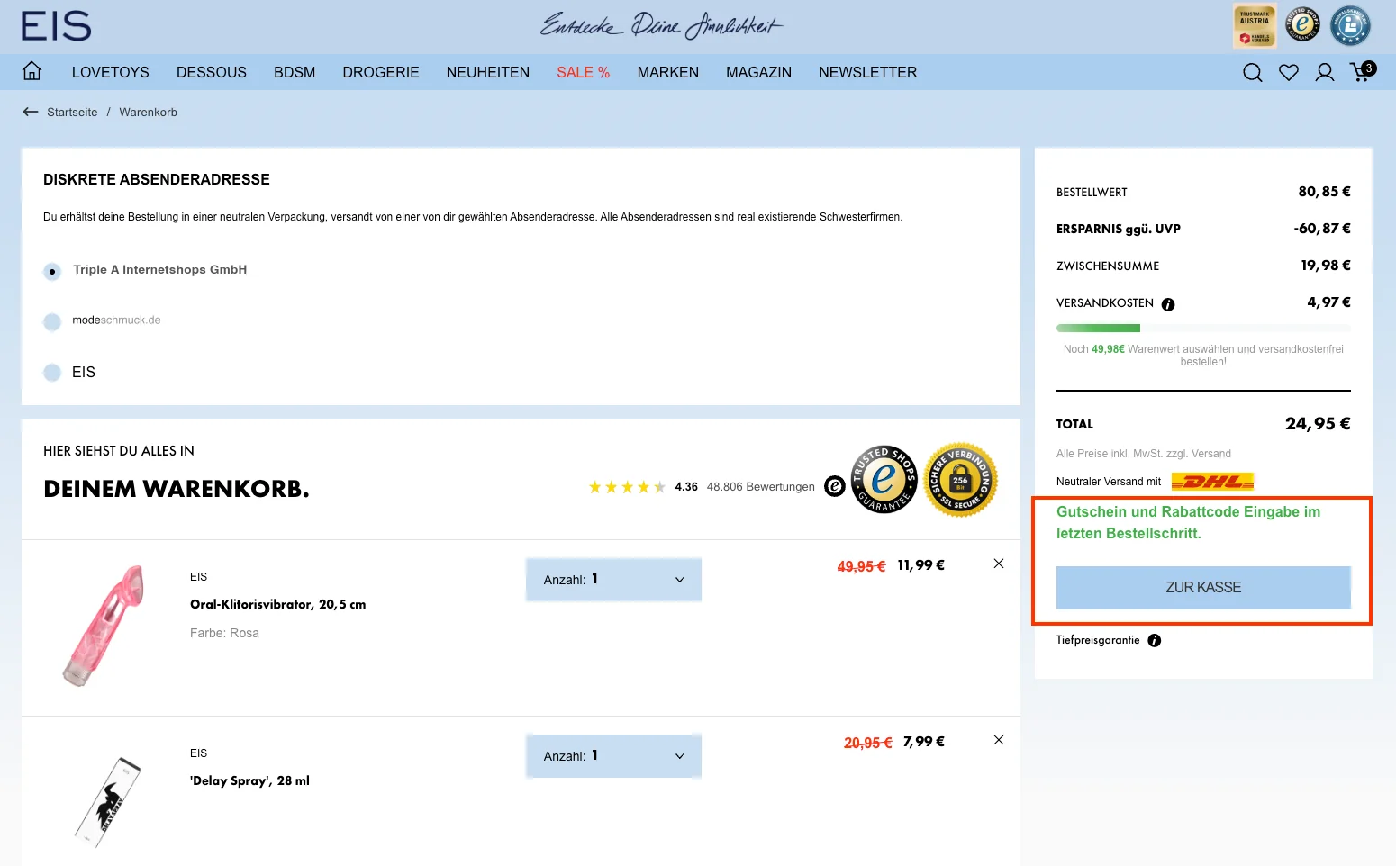Click the back arrow beside Startseite
The width and height of the screenshot is (1396, 866).
click(31, 112)
